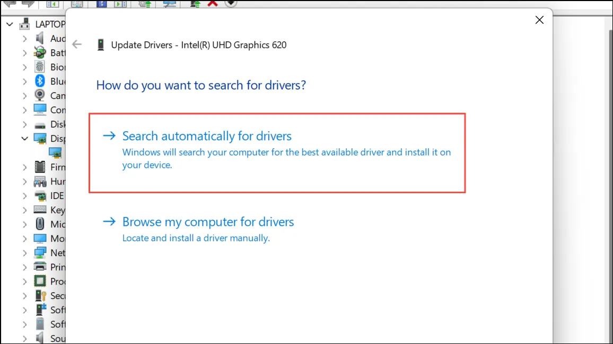Select the network adapters icon
This screenshot has height=344, width=613.
pos(39,253)
